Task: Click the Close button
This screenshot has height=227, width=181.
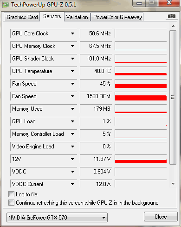Action: coord(161,217)
